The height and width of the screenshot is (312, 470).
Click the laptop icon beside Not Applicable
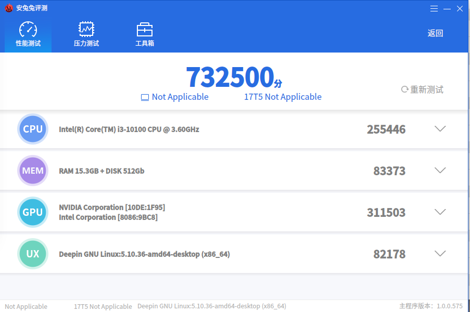(x=145, y=97)
